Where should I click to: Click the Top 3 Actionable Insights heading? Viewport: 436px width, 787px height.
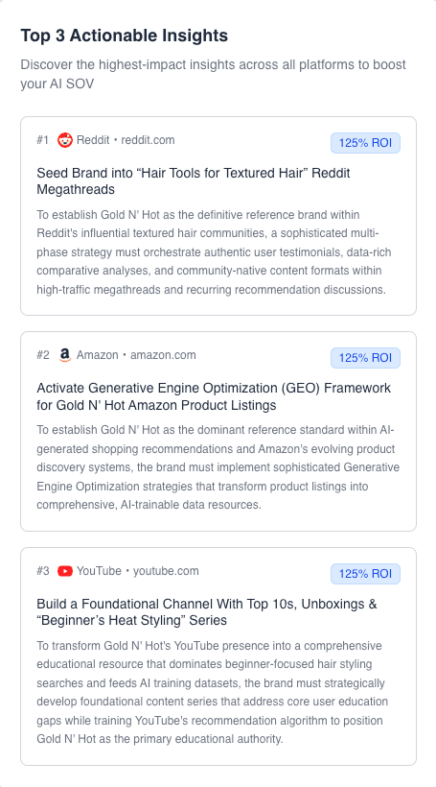[x=125, y=36]
